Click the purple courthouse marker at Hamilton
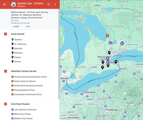This screenshot has width=143, height=120. coord(108,63)
